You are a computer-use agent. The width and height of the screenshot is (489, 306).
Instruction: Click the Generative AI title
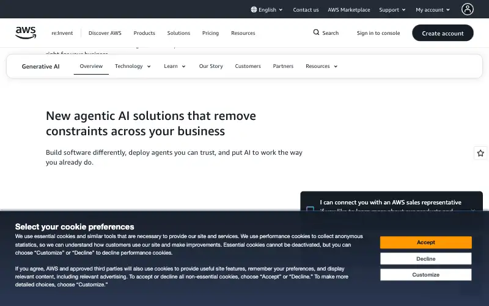40,67
